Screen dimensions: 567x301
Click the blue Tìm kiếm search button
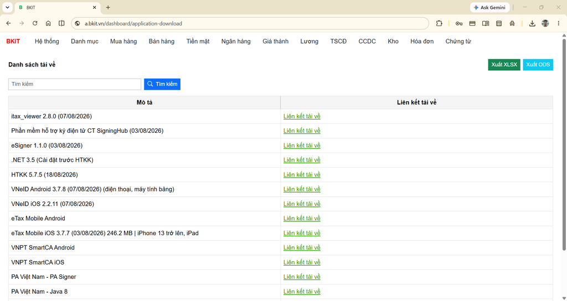[x=162, y=84]
